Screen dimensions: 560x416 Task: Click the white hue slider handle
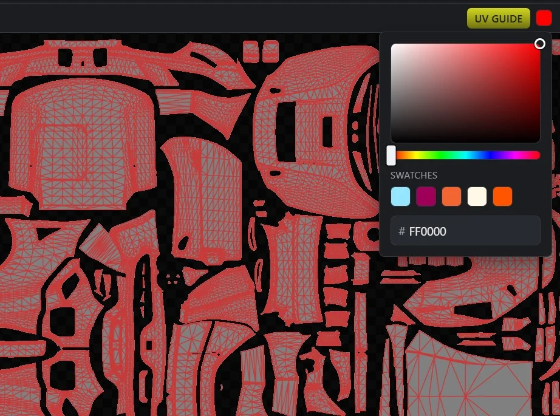click(391, 155)
